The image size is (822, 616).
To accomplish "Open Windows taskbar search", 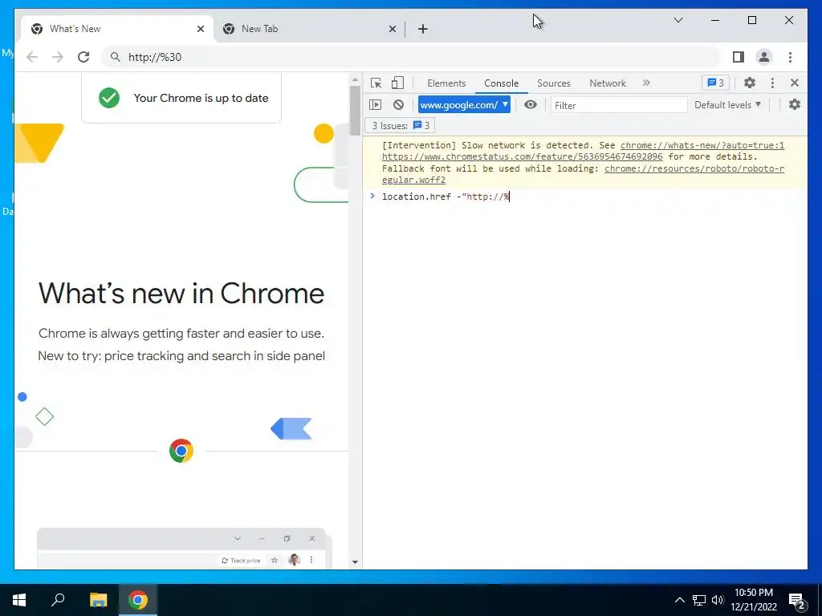I will click(58, 600).
